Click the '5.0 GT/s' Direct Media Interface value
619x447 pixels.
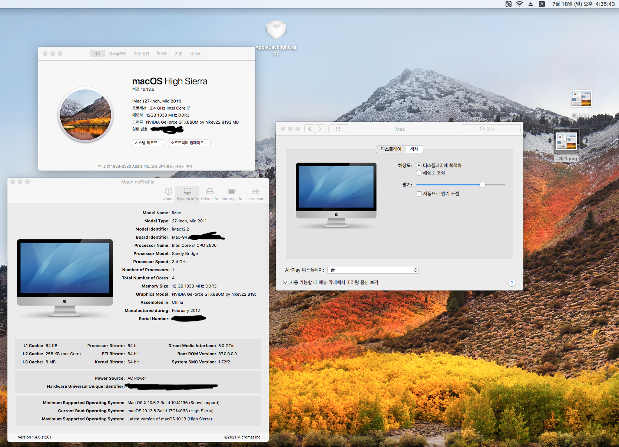coord(226,346)
